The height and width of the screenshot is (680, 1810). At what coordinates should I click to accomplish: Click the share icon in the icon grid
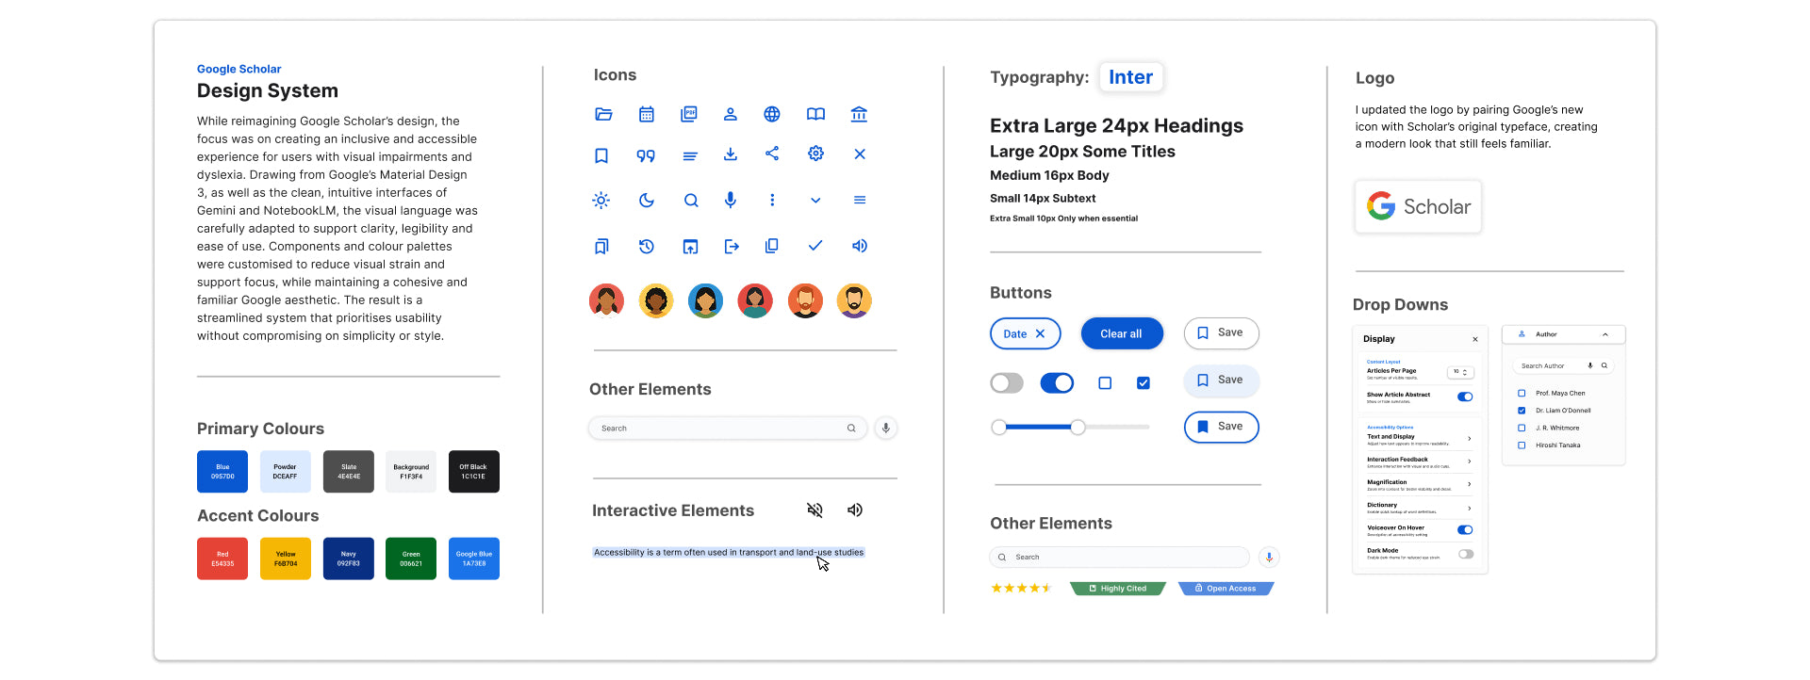click(x=772, y=154)
